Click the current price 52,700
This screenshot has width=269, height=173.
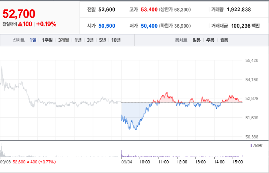19,14
